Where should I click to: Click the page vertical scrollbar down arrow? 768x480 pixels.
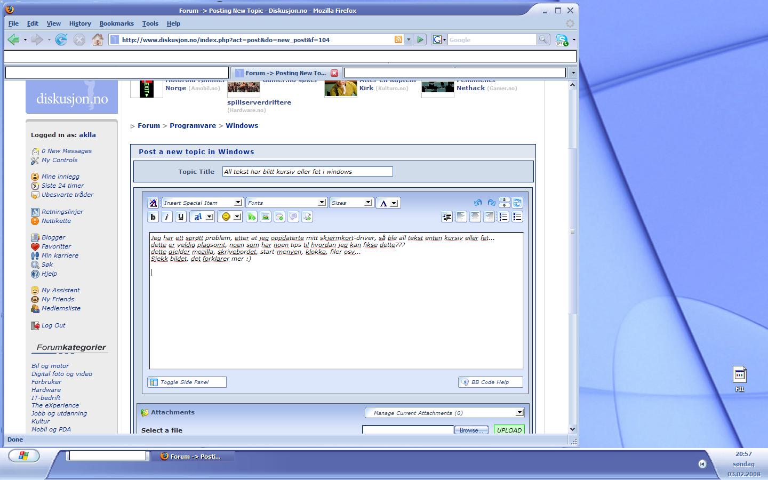572,429
